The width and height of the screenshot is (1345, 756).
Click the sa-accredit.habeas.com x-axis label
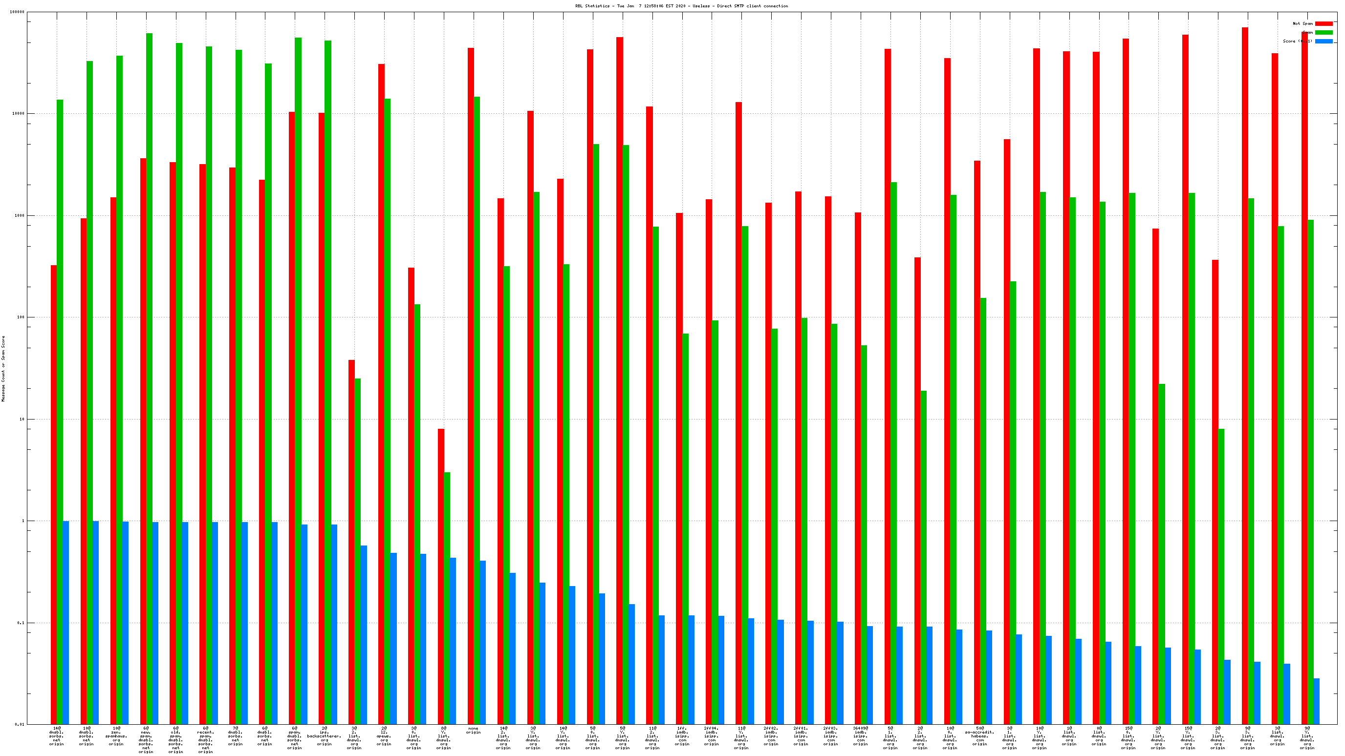pos(979,735)
